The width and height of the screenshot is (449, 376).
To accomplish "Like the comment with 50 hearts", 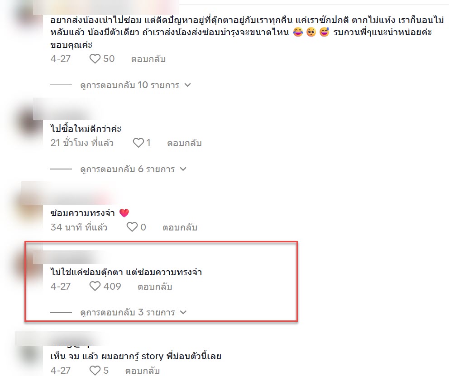I will [x=95, y=59].
